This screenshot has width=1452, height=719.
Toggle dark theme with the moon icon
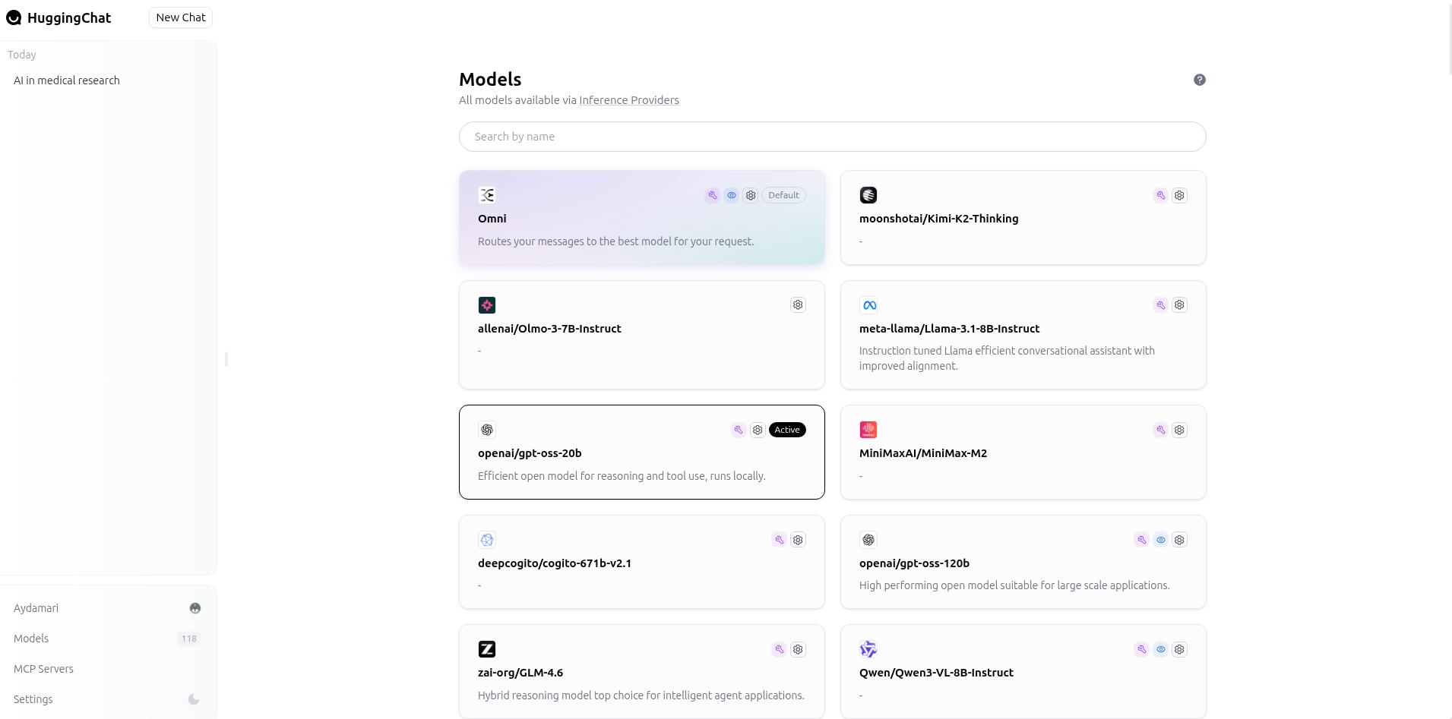click(x=194, y=699)
